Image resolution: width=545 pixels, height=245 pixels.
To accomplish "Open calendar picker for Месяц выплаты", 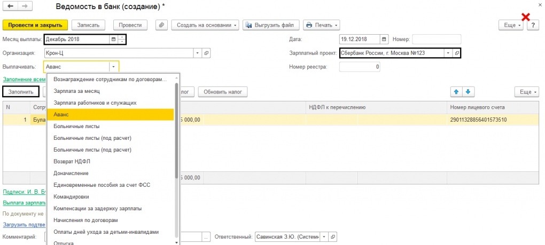I will [x=113, y=39].
